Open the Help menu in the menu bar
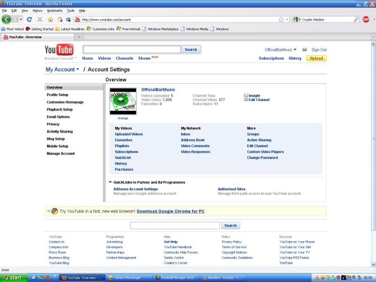Viewport: 376px width, 282px height. [82, 10]
